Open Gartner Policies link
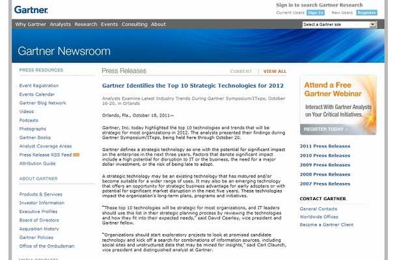The height and width of the screenshot is (260, 397). tap(36, 237)
